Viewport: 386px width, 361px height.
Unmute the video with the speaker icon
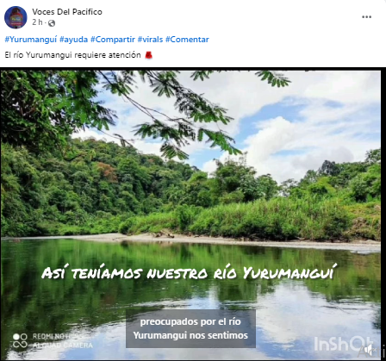[370, 350]
